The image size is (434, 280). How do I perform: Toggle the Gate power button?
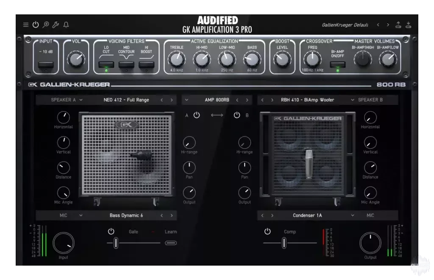tap(111, 231)
